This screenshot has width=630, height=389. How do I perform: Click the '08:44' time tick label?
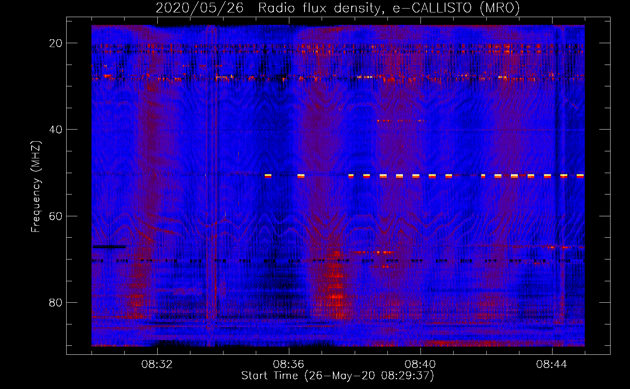(x=552, y=364)
